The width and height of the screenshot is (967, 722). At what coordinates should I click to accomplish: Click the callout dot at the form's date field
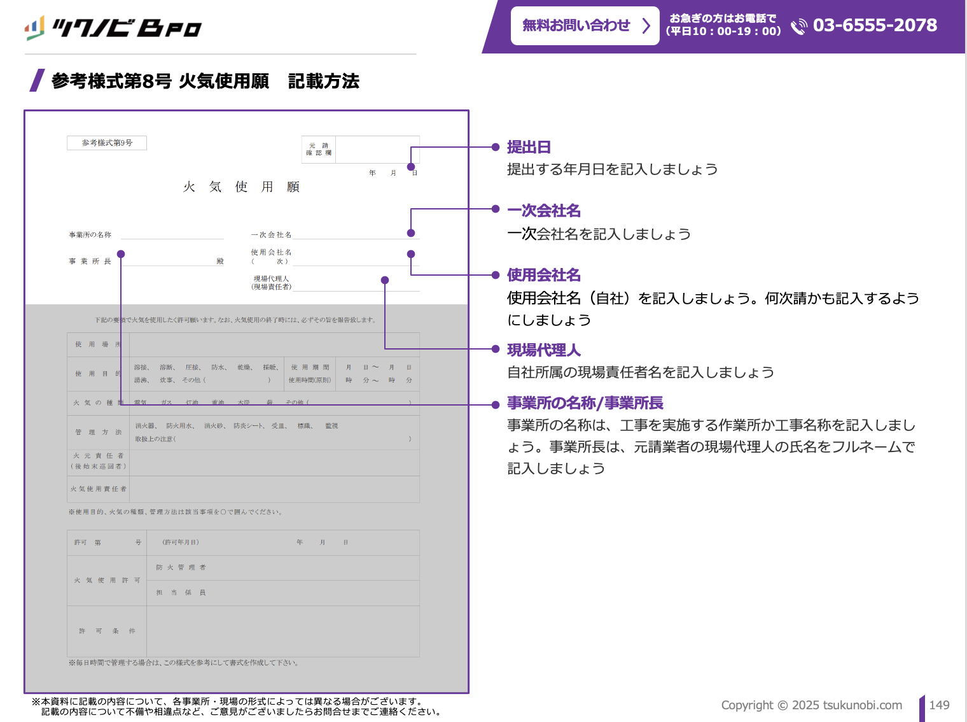tap(411, 167)
